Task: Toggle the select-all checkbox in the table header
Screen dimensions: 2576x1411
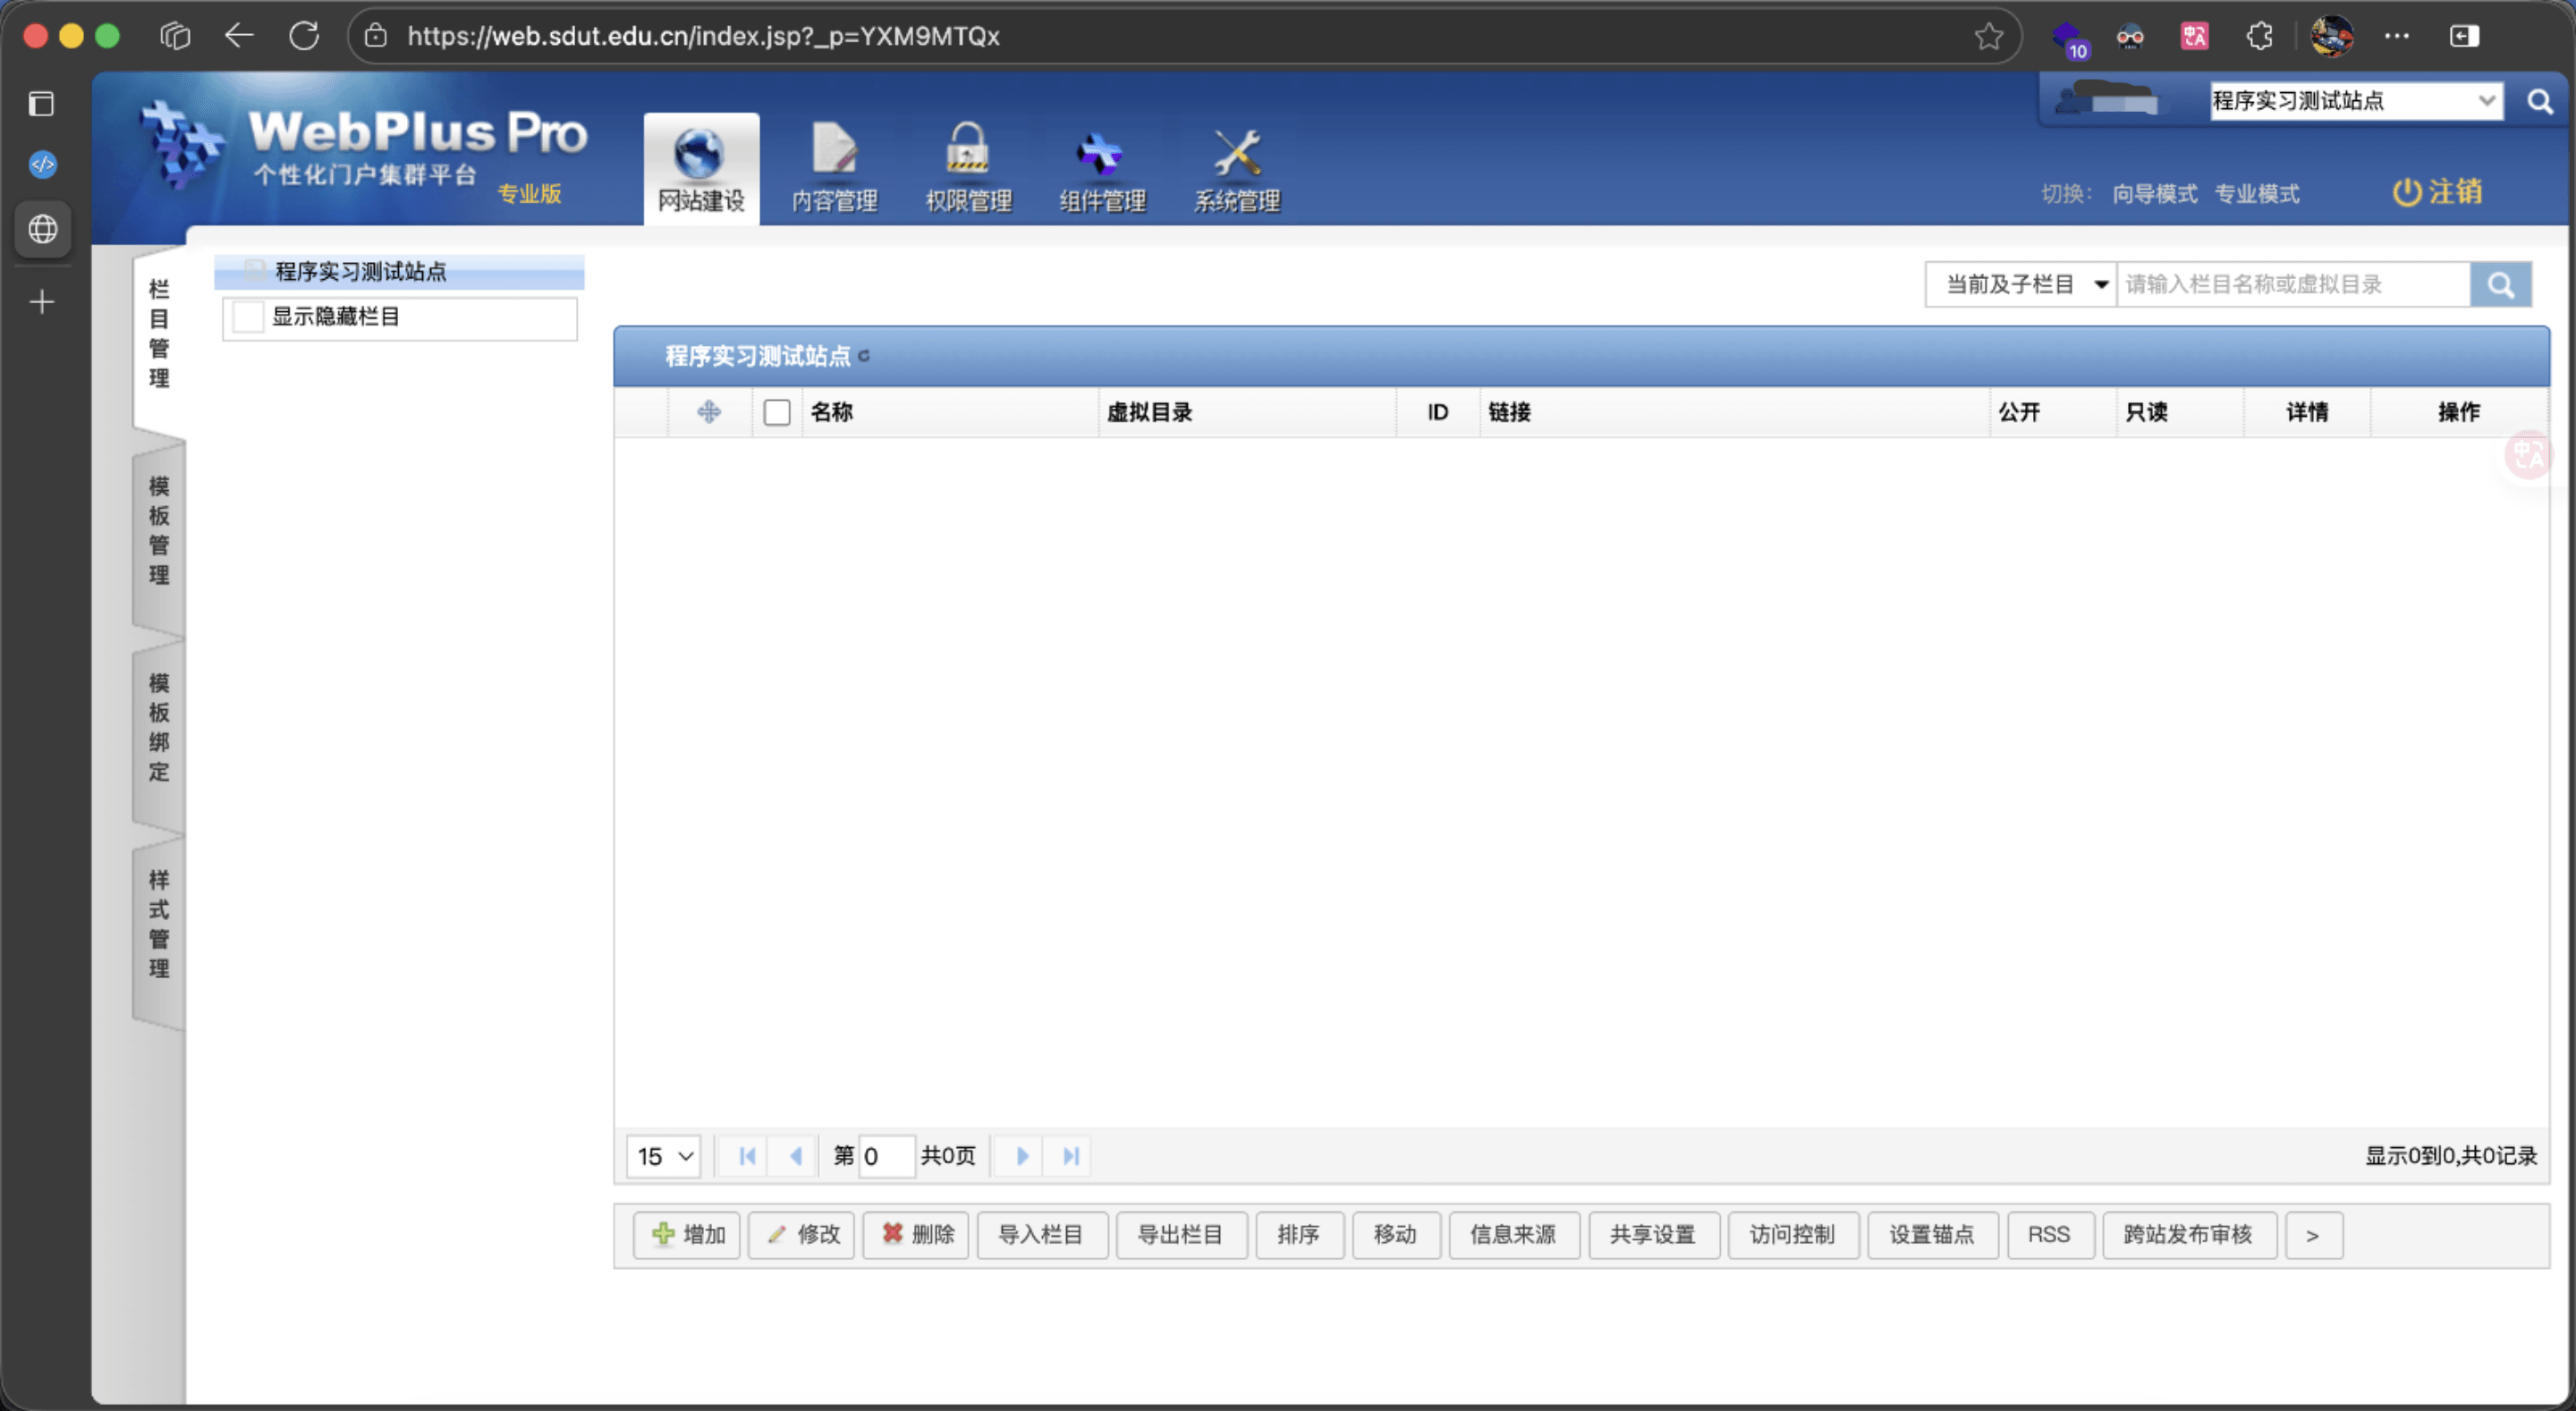Action: coord(777,411)
